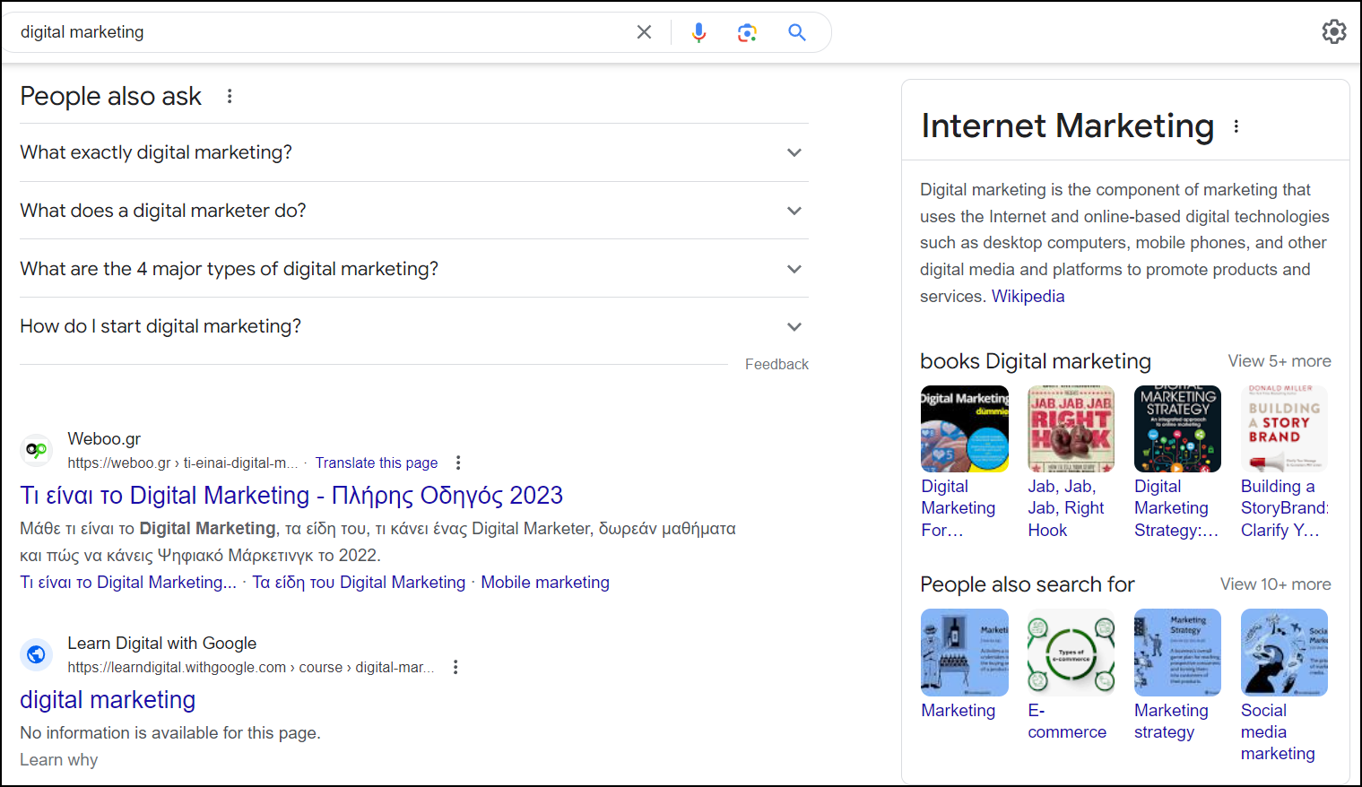1362x787 pixels.
Task: Click the digital marketing search input field
Action: 323,32
